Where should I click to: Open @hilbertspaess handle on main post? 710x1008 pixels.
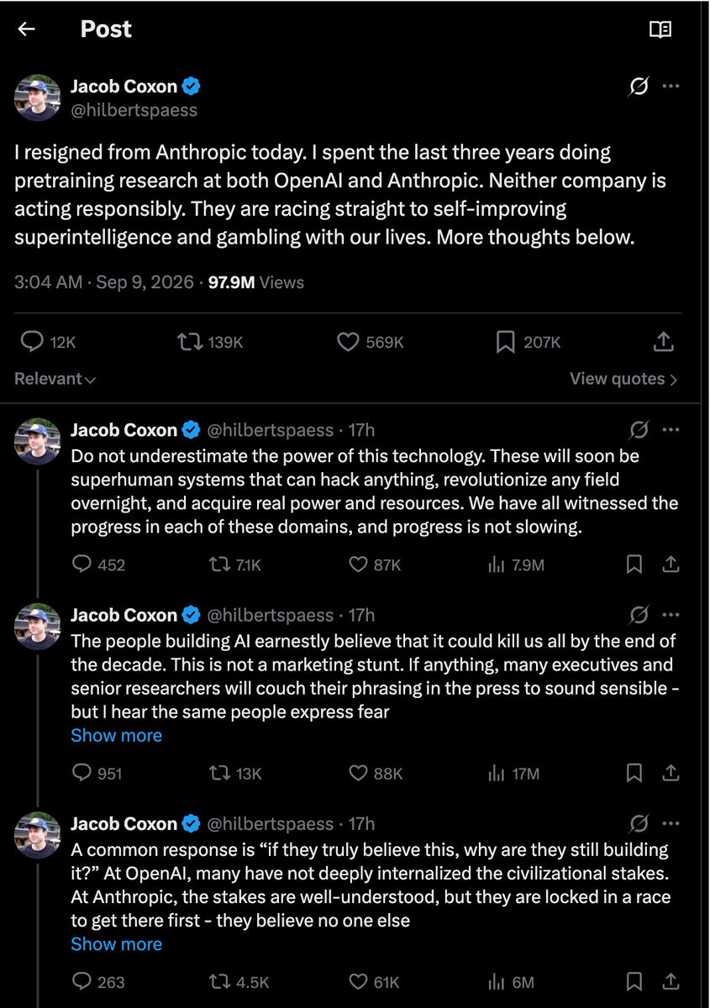tap(134, 110)
